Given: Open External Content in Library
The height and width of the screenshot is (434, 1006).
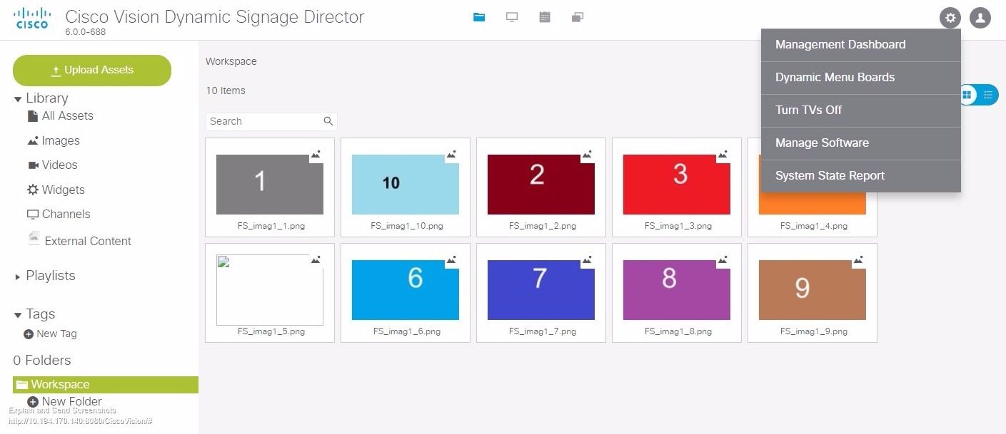Looking at the screenshot, I should (x=88, y=242).
